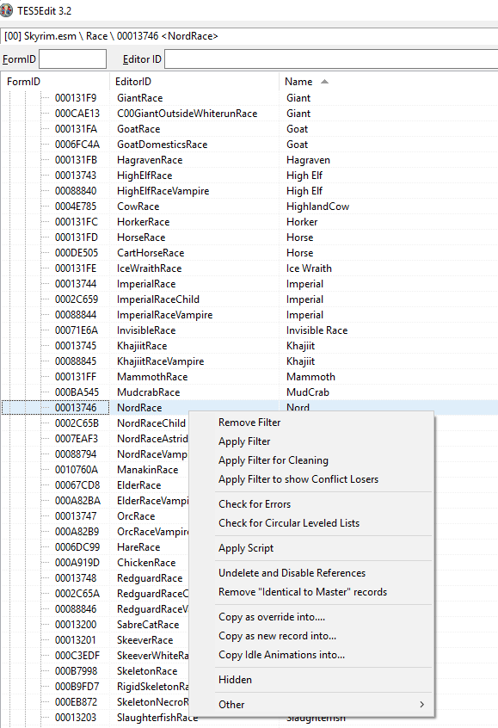Image resolution: width=498 pixels, height=728 pixels.
Task: Click the Editor ID search input field
Action: [331, 59]
